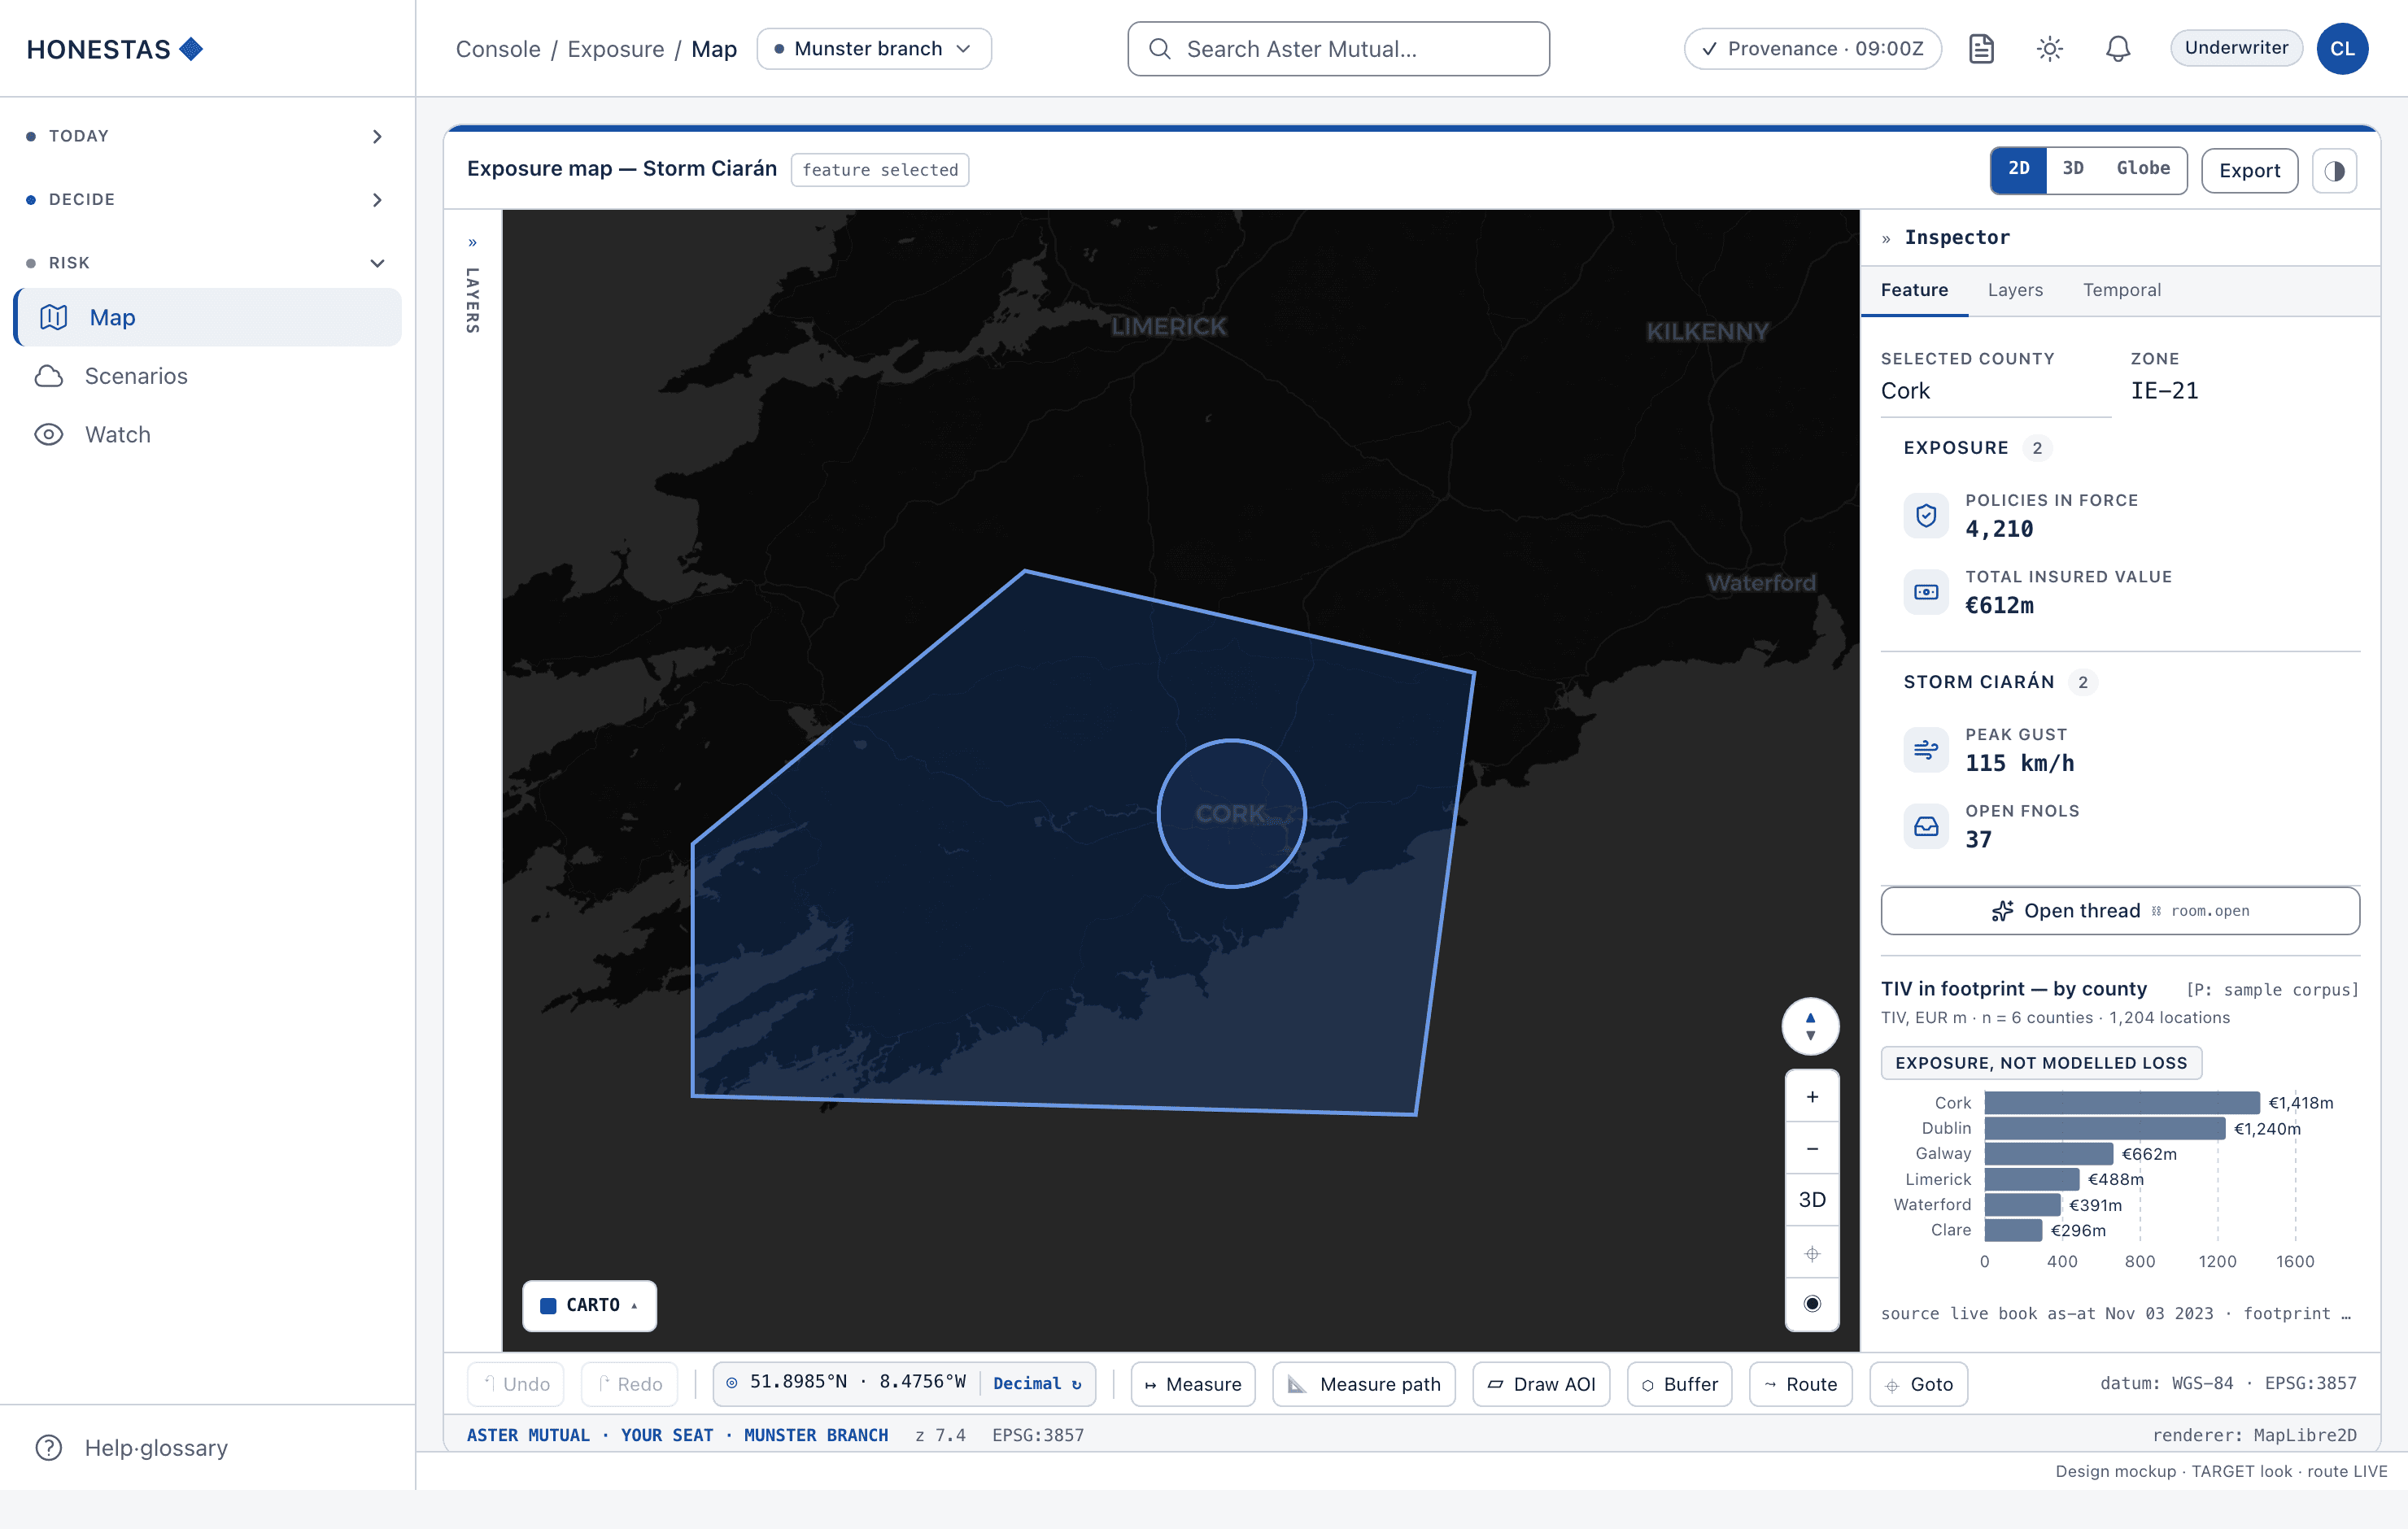Select the Measure path tool

point(1364,1384)
